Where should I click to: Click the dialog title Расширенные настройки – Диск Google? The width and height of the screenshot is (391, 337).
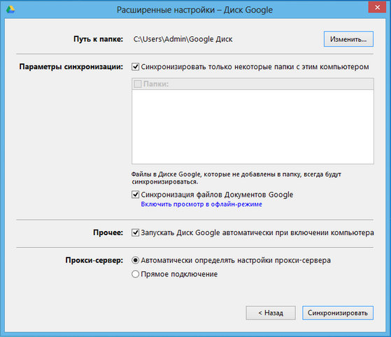(194, 10)
